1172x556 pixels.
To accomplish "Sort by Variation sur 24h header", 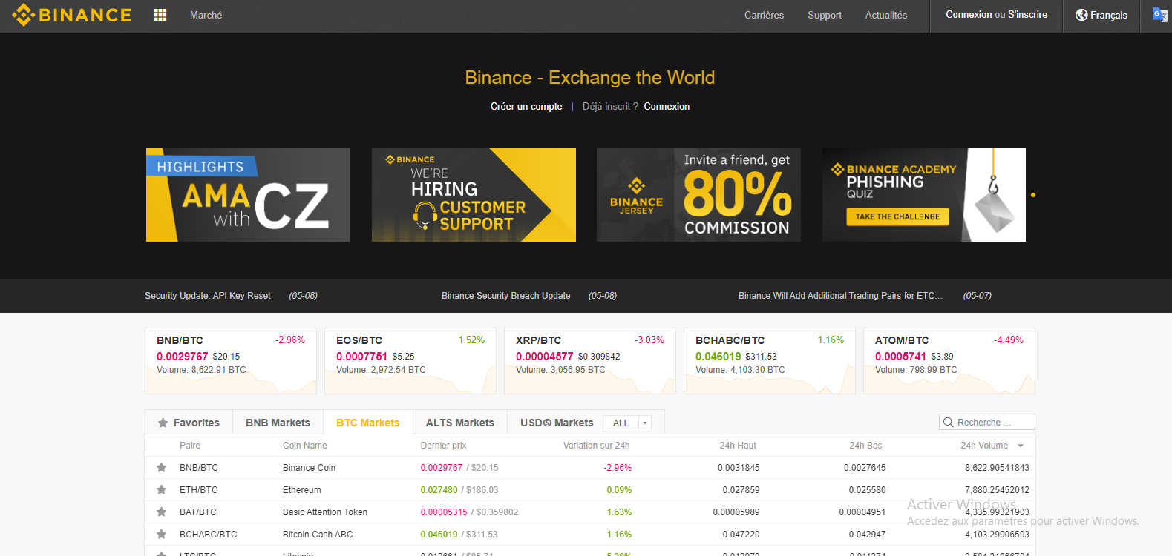I will (596, 446).
